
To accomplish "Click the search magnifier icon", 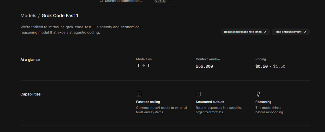I will click(101, 1).
